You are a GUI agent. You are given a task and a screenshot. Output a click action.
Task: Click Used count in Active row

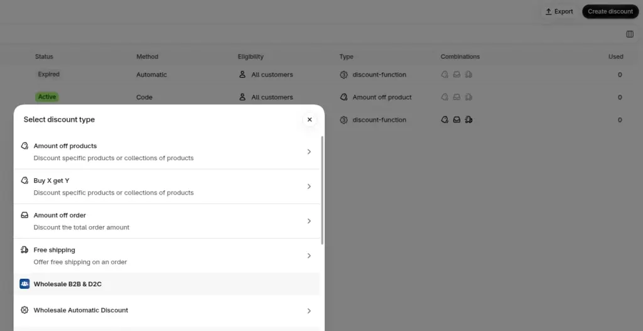click(620, 97)
